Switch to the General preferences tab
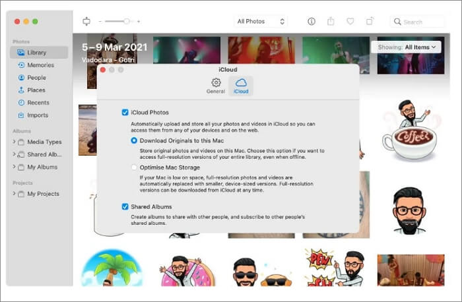 click(x=216, y=86)
